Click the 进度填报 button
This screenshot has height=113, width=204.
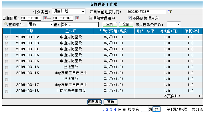(x=94, y=102)
